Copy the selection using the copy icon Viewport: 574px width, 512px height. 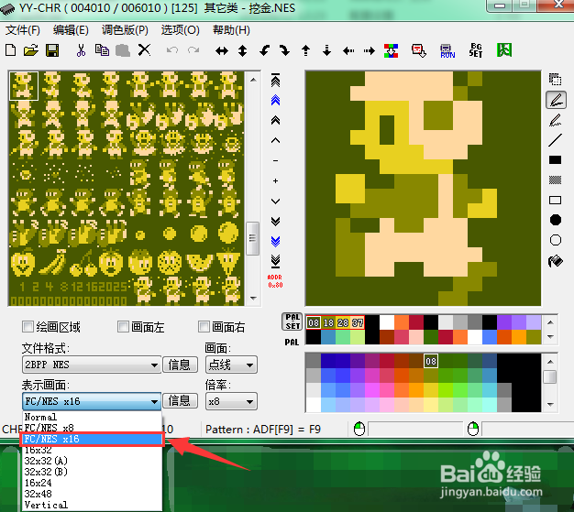click(102, 50)
